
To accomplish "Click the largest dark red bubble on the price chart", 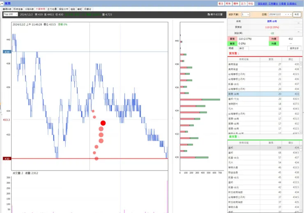I will [103, 123].
